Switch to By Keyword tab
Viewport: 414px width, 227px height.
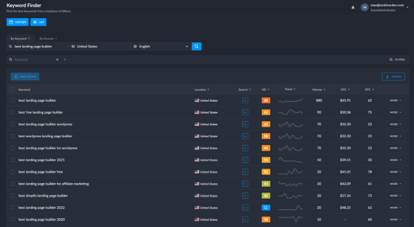click(x=20, y=39)
